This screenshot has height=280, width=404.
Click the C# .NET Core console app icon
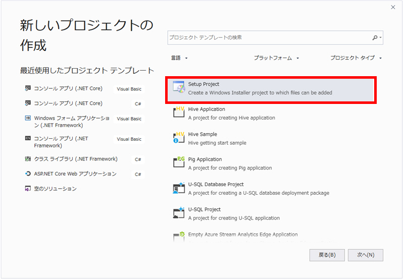(28, 103)
